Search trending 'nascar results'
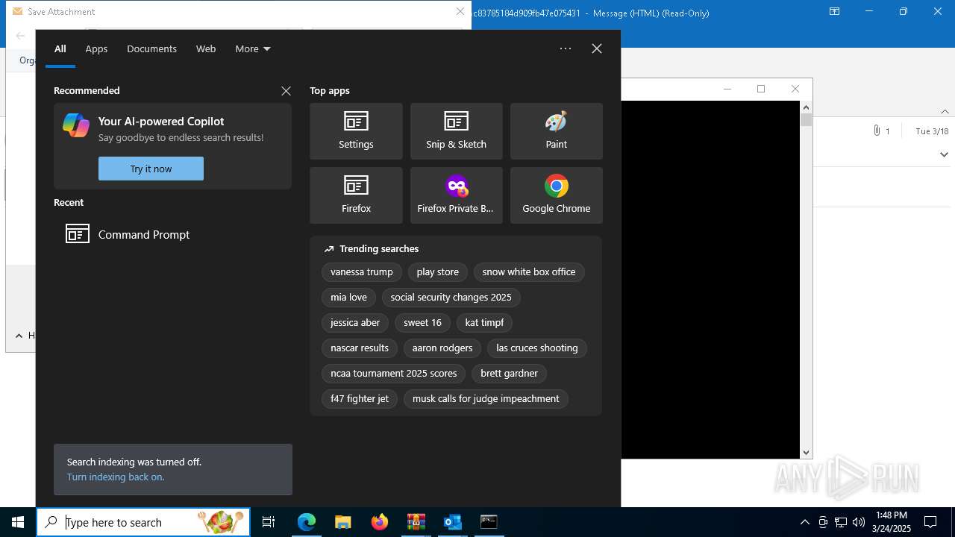The image size is (955, 537). tap(360, 348)
